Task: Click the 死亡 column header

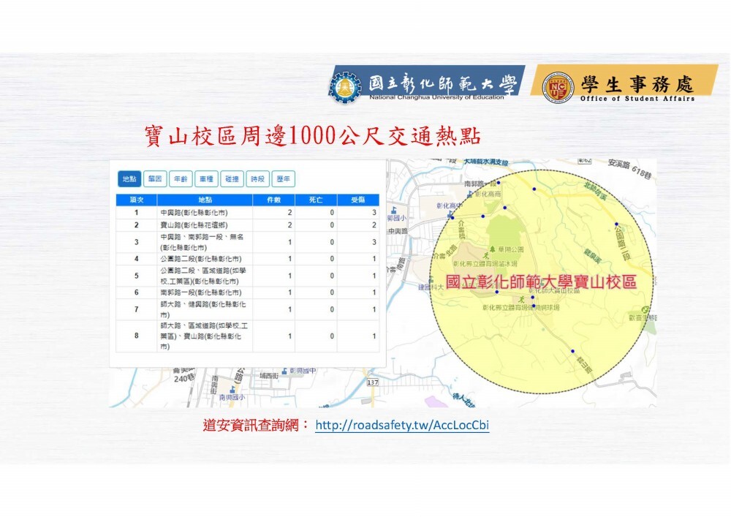Action: [x=316, y=200]
